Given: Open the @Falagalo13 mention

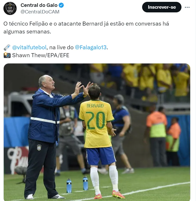Looking at the screenshot, I should (91, 47).
